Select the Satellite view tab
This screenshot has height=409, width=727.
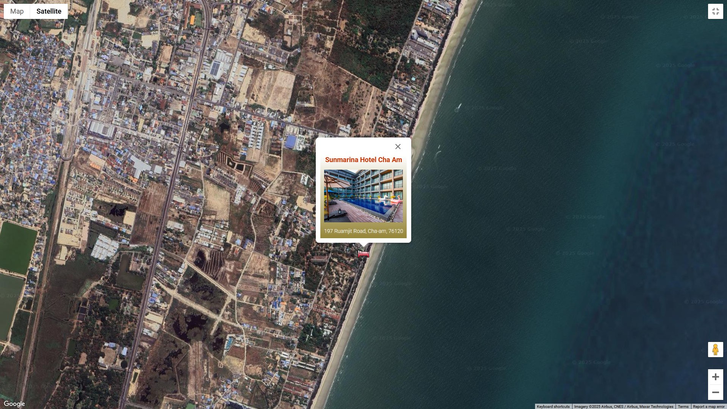49,11
